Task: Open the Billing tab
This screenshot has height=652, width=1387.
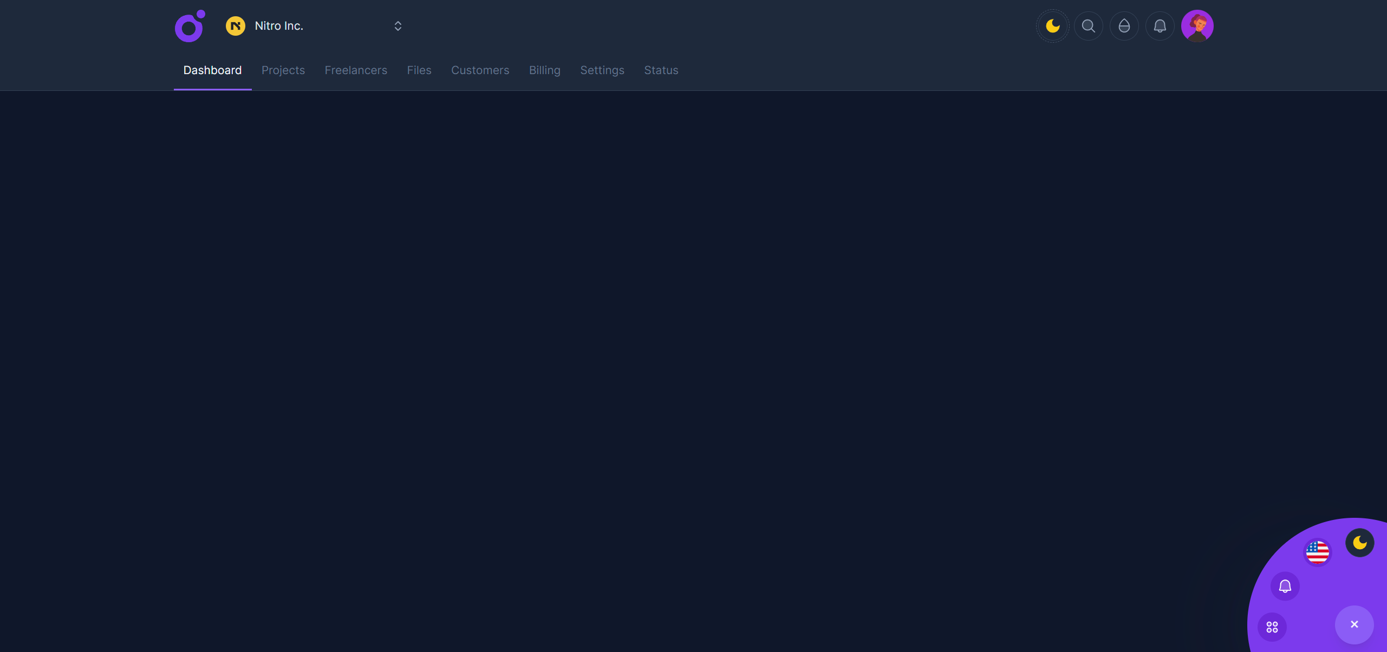Action: coord(544,70)
